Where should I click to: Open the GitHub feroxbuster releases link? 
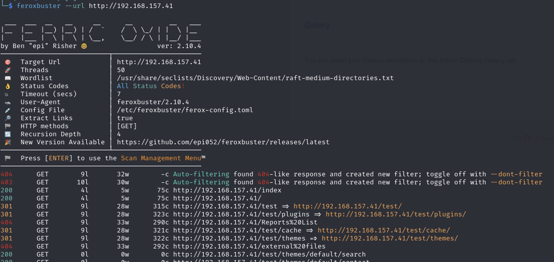[223, 142]
